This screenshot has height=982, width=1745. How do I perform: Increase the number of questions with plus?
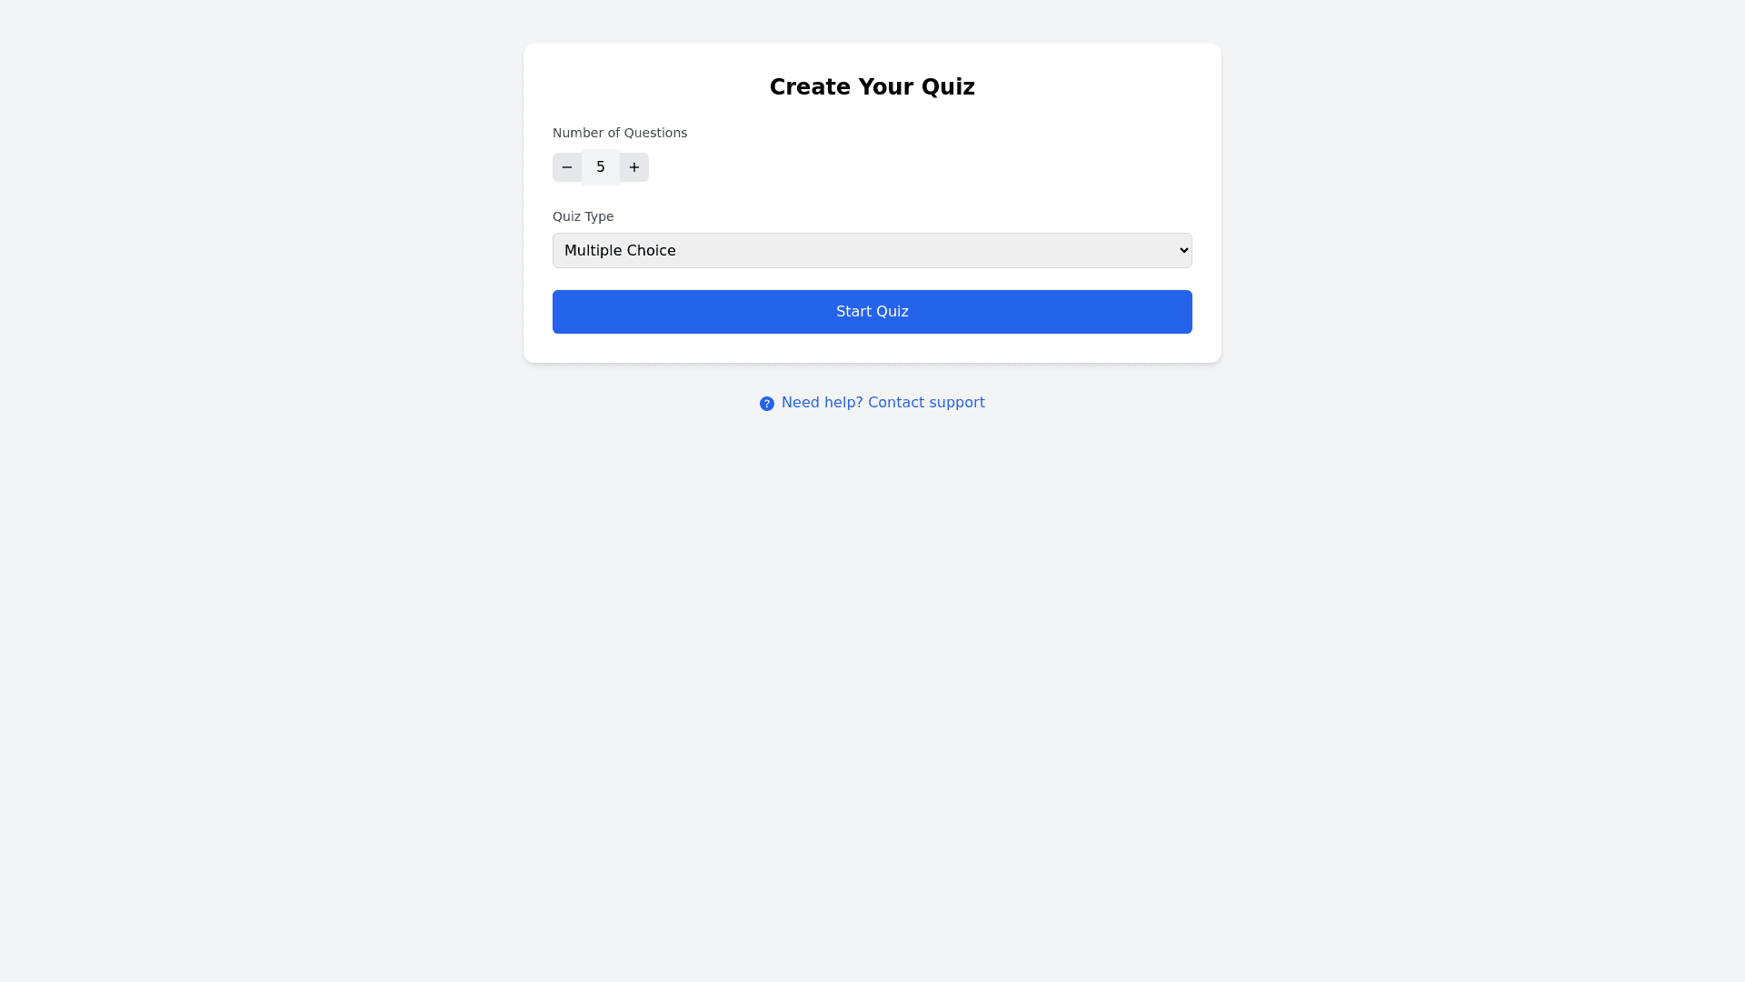pos(634,167)
